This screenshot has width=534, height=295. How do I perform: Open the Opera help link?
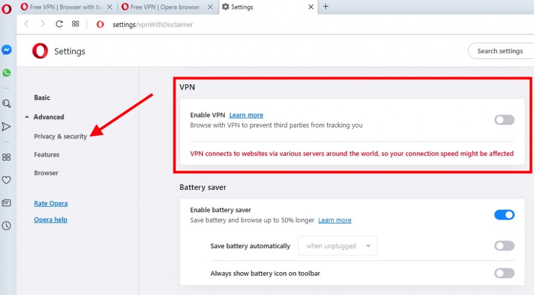click(x=51, y=220)
